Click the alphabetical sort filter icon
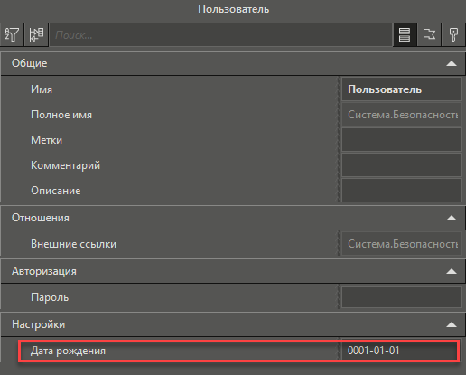The height and width of the screenshot is (375, 466). (12, 34)
